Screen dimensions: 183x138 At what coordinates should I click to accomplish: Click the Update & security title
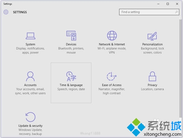(x=30, y=126)
